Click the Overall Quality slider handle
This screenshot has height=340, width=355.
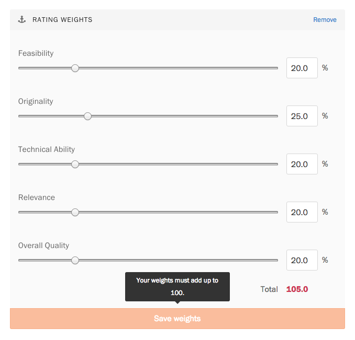tap(75, 261)
